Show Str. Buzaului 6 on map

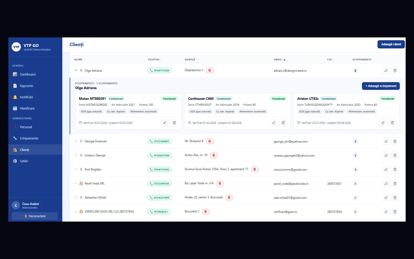[x=210, y=141]
